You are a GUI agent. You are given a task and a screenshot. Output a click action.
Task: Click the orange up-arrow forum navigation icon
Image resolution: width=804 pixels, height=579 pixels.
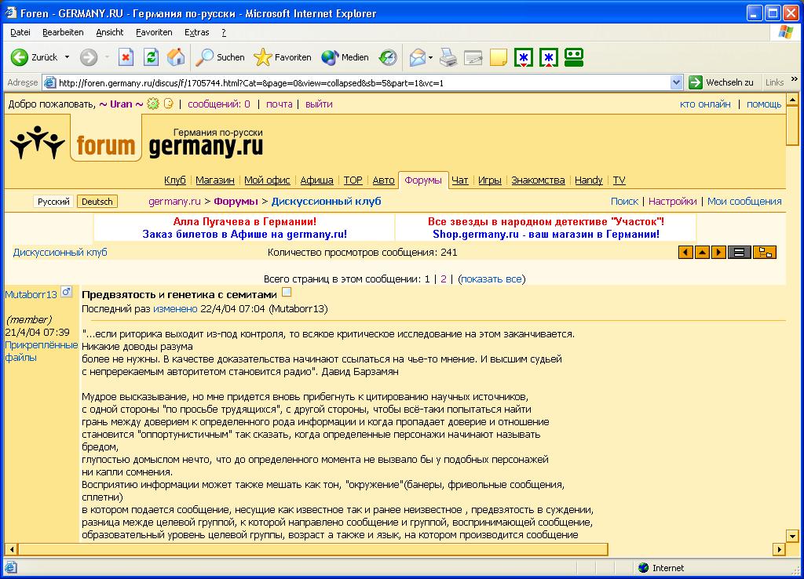[x=702, y=252]
